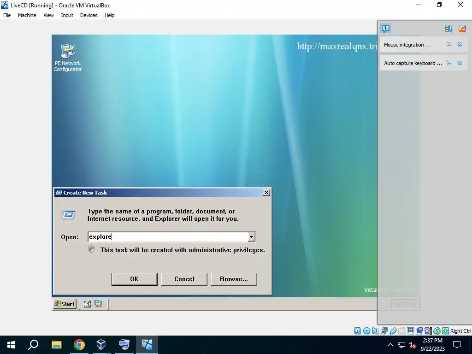Open VirtualBox Manager cube icon on taskbar

pyautogui.click(x=101, y=345)
